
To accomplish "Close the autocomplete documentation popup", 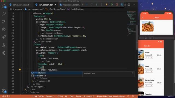I will [x=133, y=73].
